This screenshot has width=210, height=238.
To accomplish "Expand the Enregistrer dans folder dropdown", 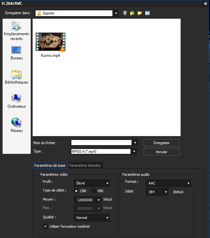I will pos(116,13).
